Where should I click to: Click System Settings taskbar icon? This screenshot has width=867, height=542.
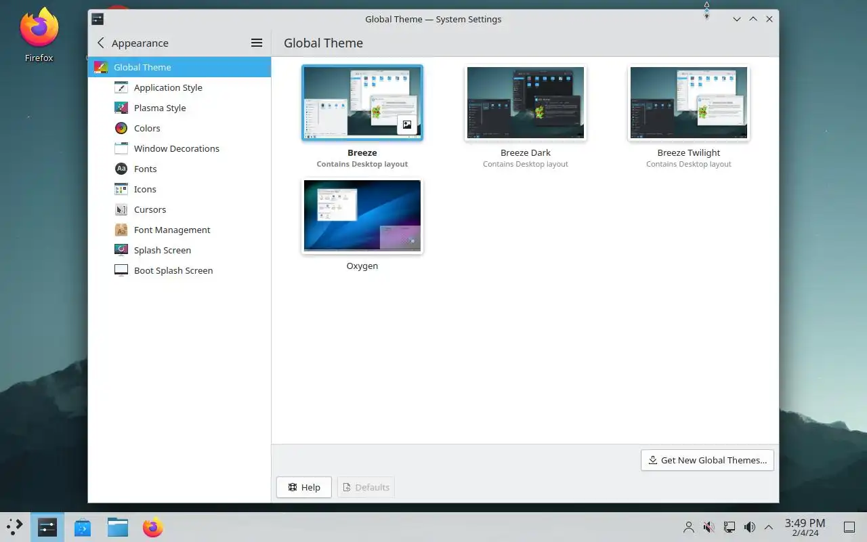point(47,527)
